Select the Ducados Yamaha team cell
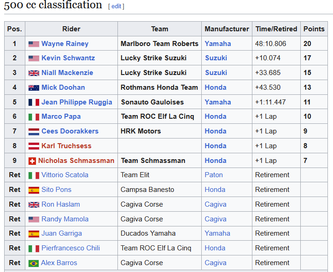Image resolution: width=333 pixels, height=272 pixels. [159, 233]
